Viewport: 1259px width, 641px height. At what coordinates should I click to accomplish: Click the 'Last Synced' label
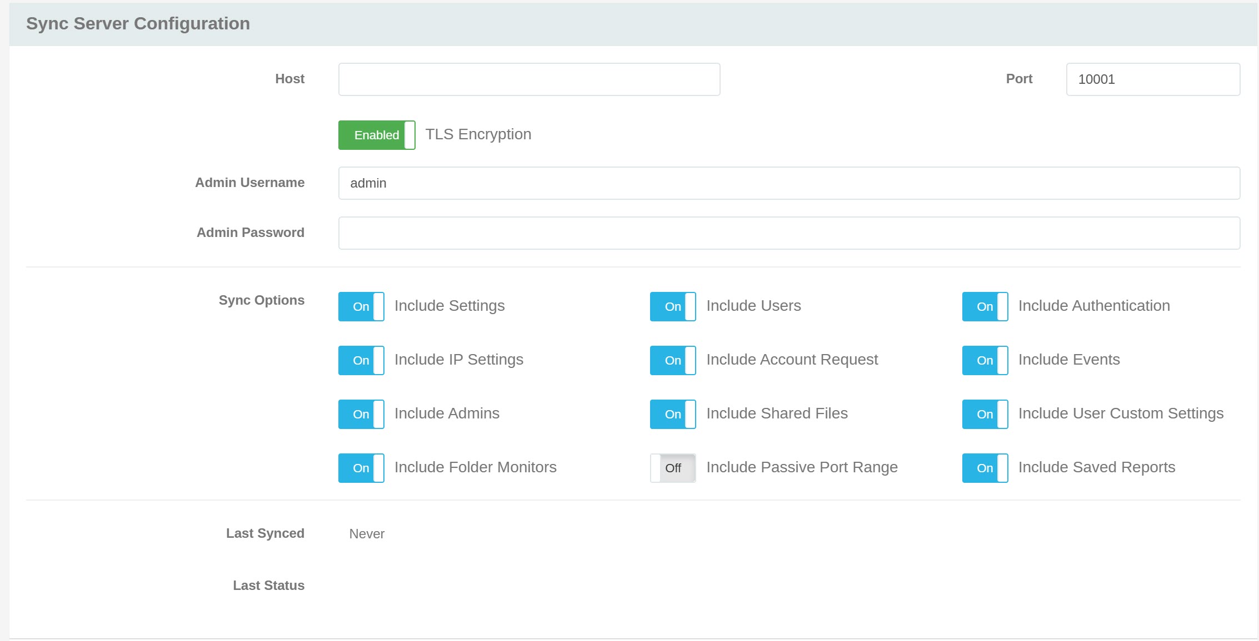pyautogui.click(x=265, y=533)
